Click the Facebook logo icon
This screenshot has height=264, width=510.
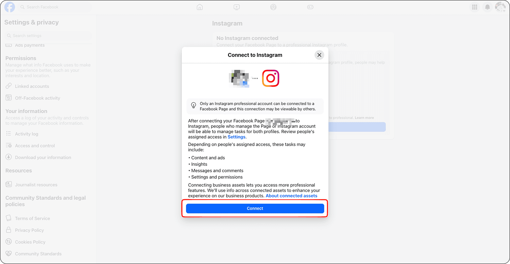[x=10, y=7]
